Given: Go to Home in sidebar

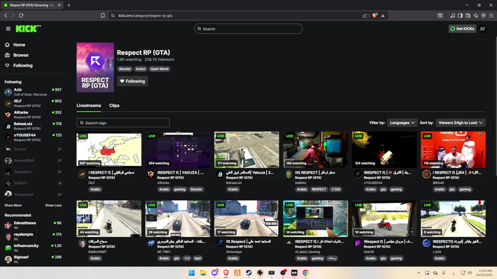Looking at the screenshot, I should [15, 45].
